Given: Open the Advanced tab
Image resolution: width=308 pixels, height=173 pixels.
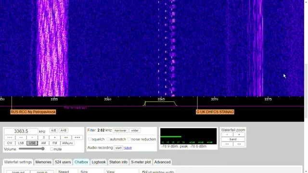Looking at the screenshot, I should click(x=162, y=162).
